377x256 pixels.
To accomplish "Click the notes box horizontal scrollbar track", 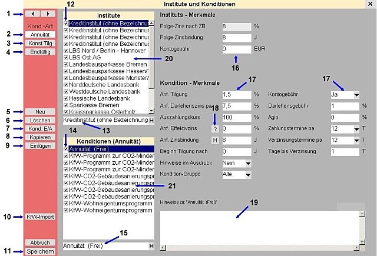I will pyautogui.click(x=260, y=248).
